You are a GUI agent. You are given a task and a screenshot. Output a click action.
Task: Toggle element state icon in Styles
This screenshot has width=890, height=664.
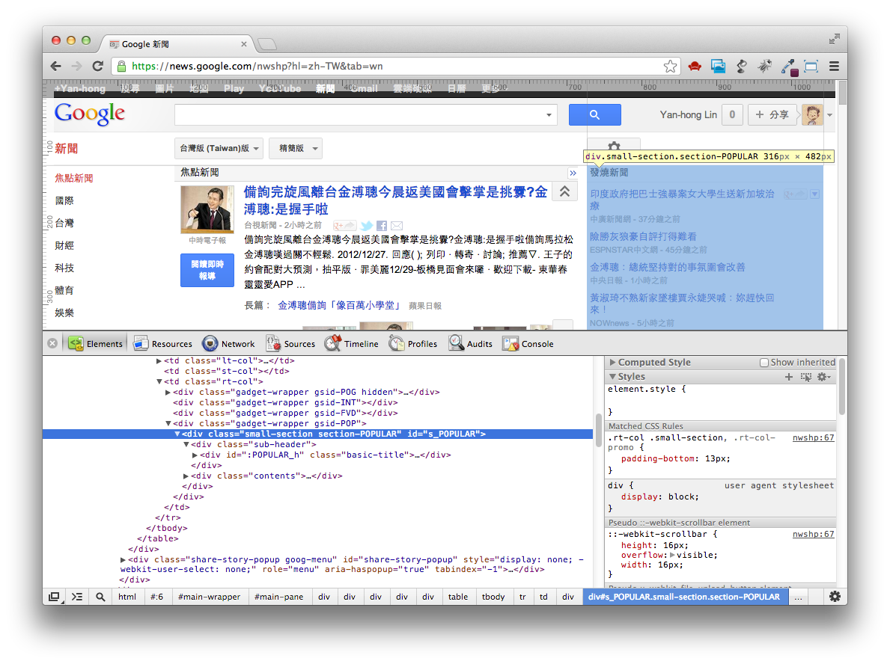click(806, 377)
